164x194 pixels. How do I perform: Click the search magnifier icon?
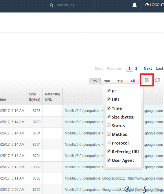pos(51,5)
